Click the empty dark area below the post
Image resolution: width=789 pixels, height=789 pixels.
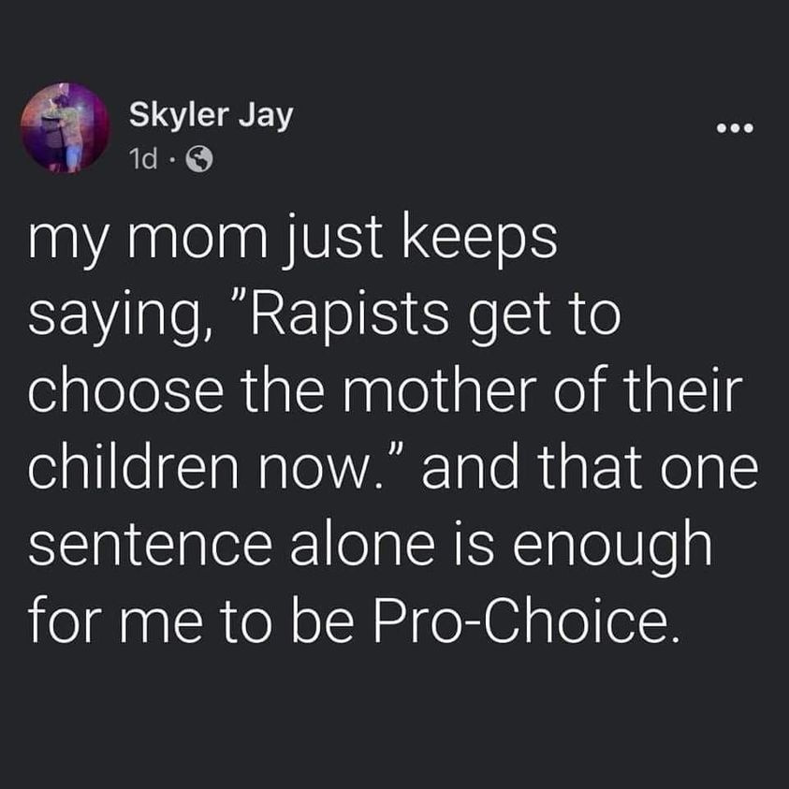pos(395,720)
